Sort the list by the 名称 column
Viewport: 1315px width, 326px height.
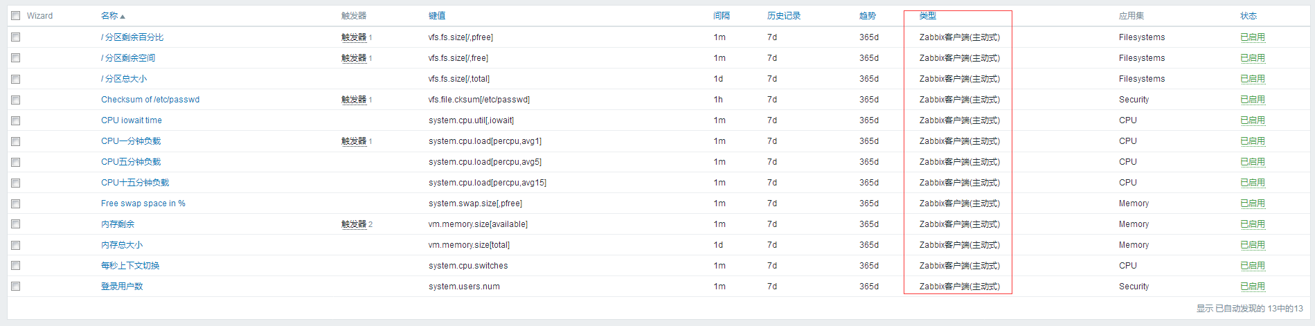click(109, 16)
